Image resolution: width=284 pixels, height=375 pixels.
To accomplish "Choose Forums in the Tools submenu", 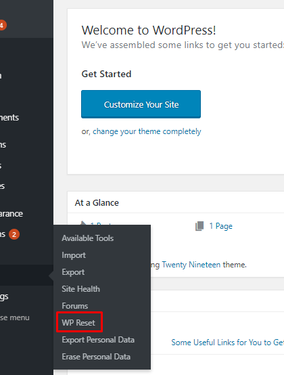I will click(x=75, y=306).
